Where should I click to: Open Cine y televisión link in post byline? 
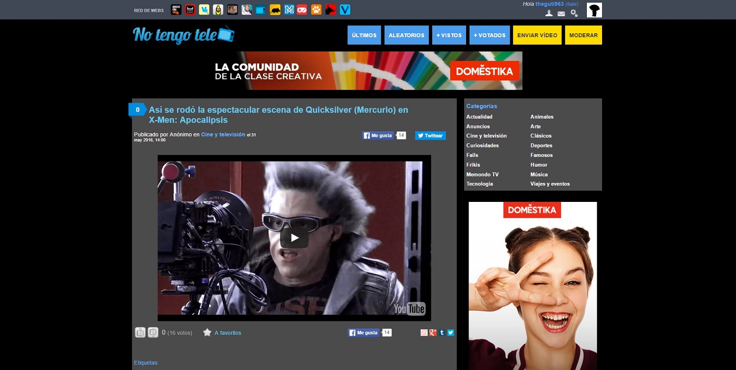[x=223, y=134]
